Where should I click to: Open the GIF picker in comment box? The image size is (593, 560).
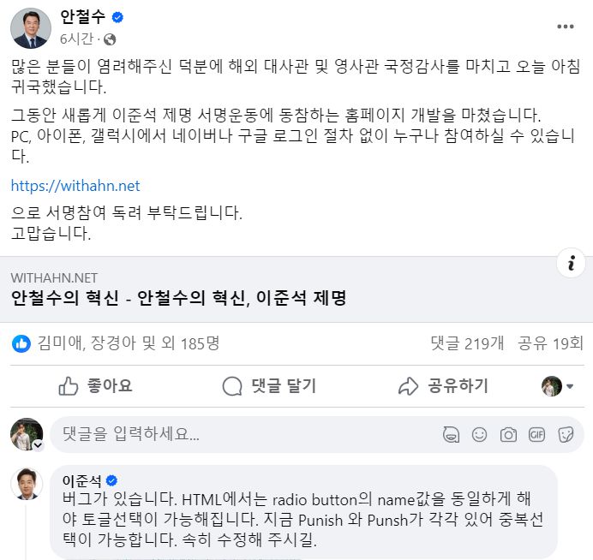click(537, 435)
